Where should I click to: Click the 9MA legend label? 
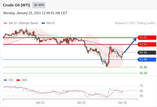24,80
